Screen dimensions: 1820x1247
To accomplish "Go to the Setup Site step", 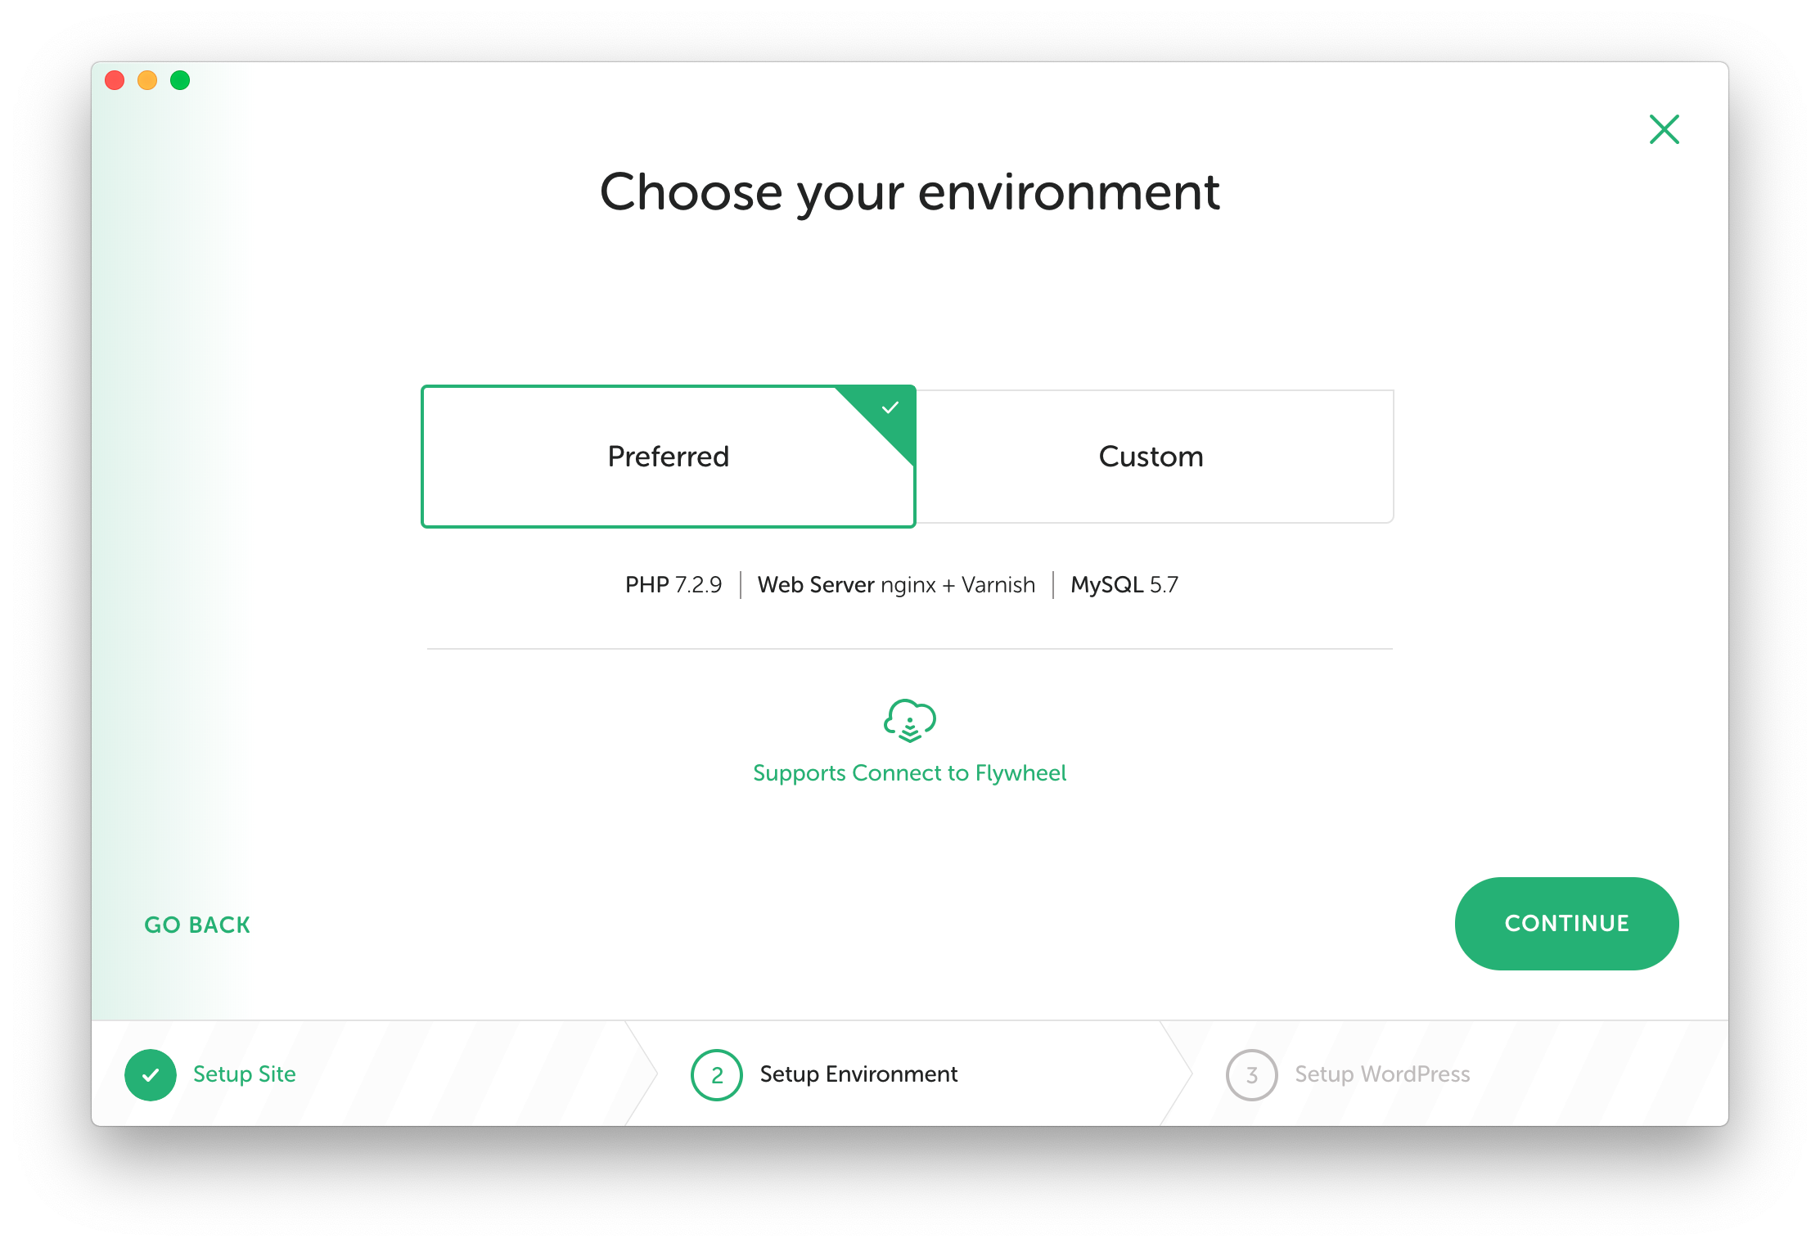I will click(x=244, y=1074).
